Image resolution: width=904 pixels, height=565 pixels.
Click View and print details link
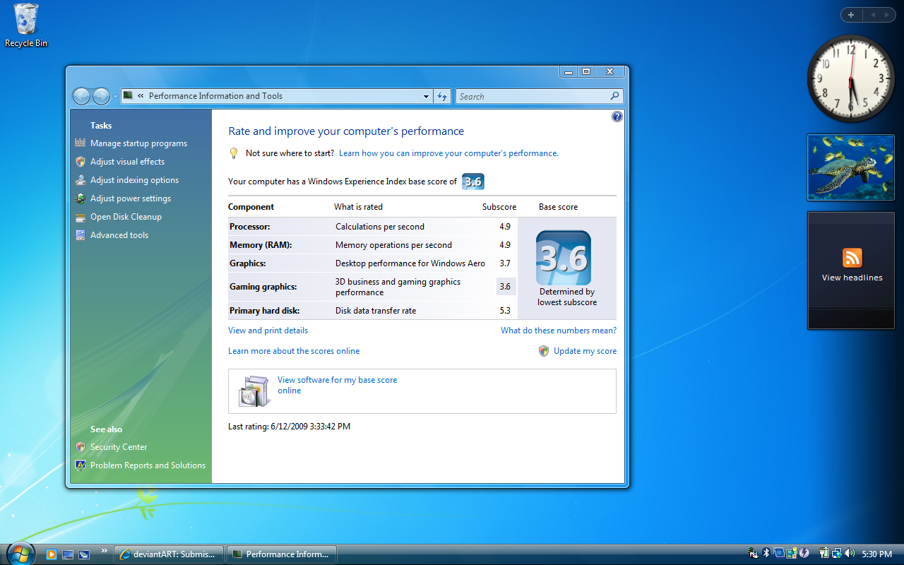(268, 331)
